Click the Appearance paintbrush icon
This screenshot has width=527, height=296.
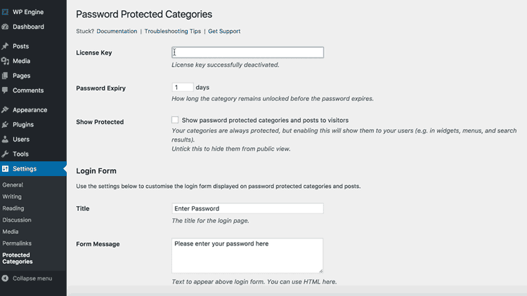tap(5, 109)
